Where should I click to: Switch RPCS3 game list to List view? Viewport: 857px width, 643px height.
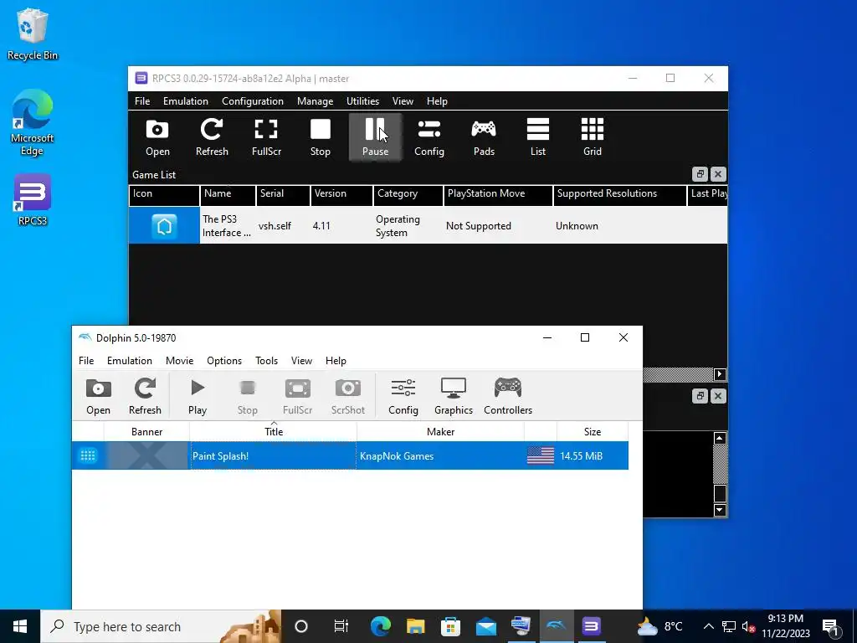tap(538, 138)
